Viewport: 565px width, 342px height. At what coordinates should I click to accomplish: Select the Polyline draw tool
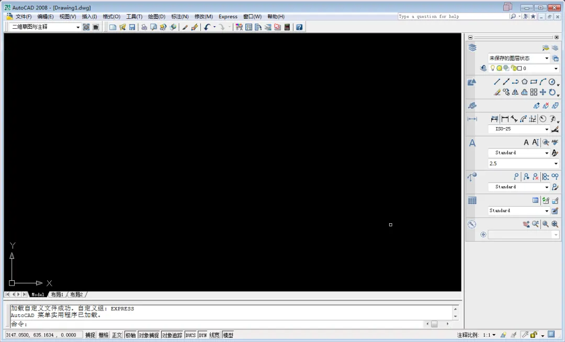515,82
